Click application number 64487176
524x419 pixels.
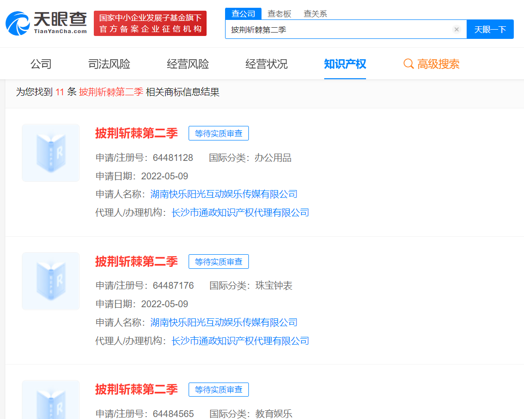click(173, 286)
